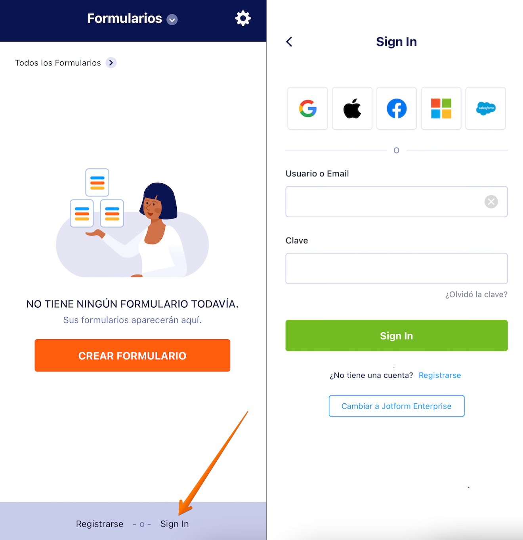This screenshot has width=523, height=540.
Task: Expand the Formularios header dropdown
Action: click(x=172, y=19)
